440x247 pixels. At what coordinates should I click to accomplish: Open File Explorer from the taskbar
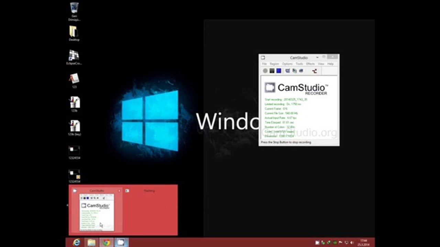[91, 243]
